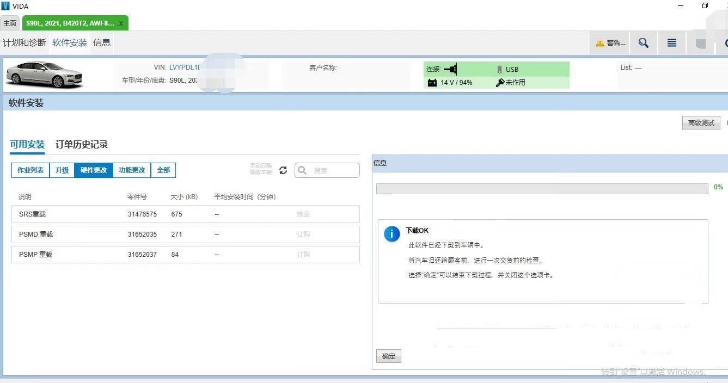Click the VIDA logo icon in the title bar
Image resolution: width=728 pixels, height=383 pixels.
coord(5,6)
